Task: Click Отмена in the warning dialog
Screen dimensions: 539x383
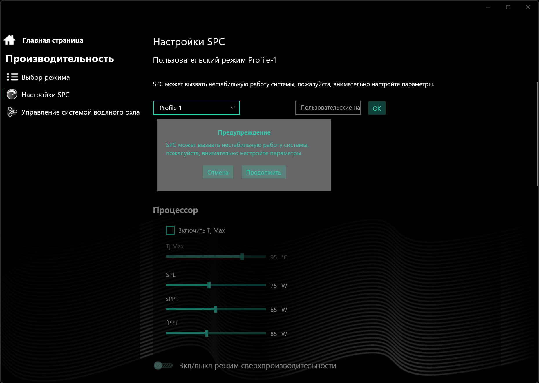Action: click(218, 172)
